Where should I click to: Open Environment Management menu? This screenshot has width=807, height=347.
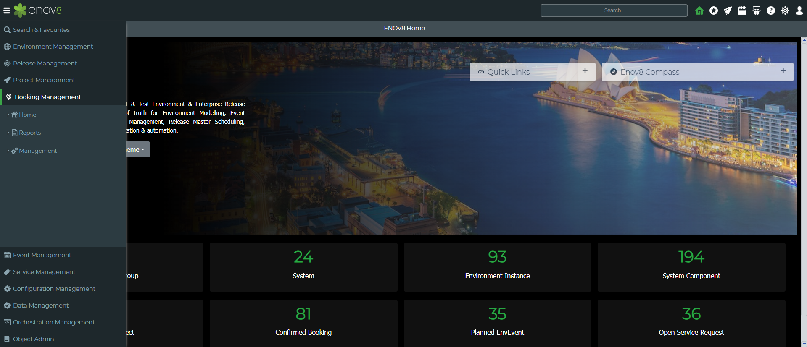point(63,47)
